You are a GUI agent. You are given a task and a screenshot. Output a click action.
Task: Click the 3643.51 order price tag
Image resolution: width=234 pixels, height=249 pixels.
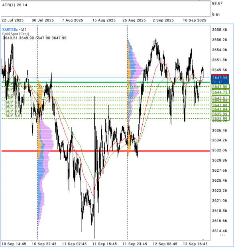tap(221, 98)
